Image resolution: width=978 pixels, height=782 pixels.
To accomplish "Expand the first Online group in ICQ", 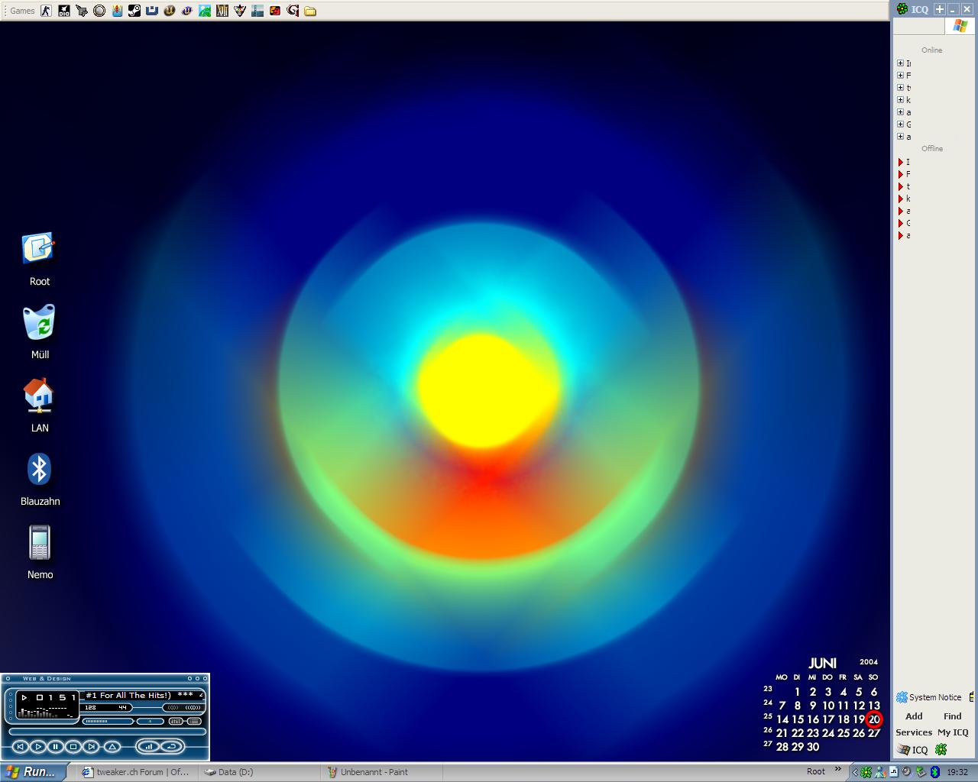I will [900, 63].
